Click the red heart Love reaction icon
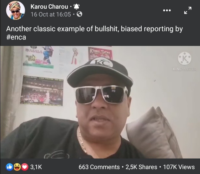The height and width of the screenshot is (174, 200). point(25,167)
